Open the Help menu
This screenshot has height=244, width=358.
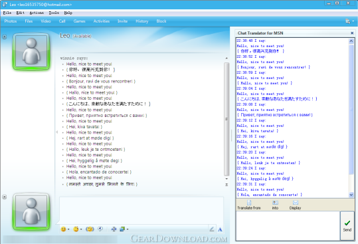(x=68, y=13)
